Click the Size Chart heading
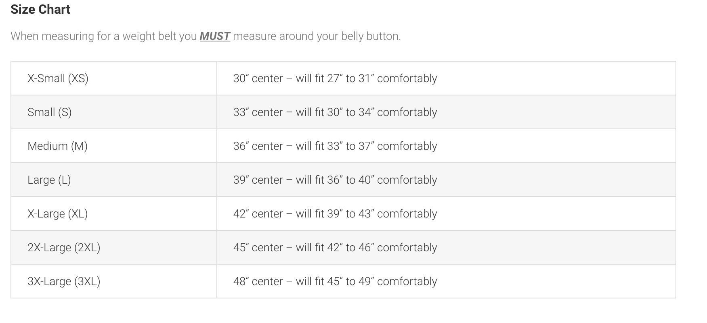707x323 pixels. (40, 9)
